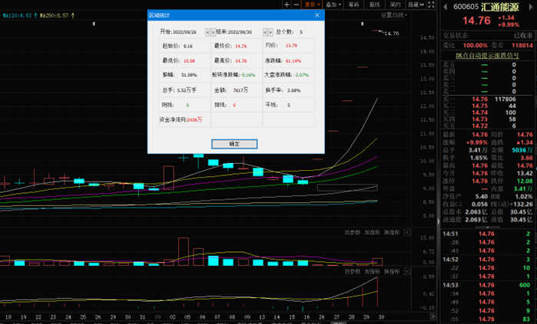Open the 复权 dropdown in chart toolbar
The image size is (537, 324).
pos(311,5)
